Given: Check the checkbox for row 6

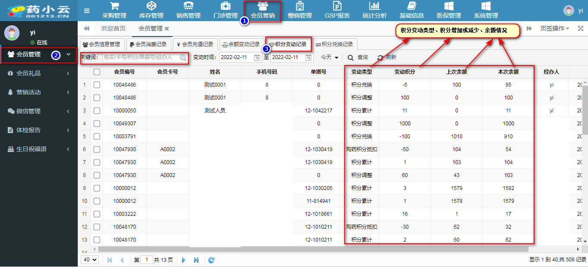Looking at the screenshot, I should 97,149.
